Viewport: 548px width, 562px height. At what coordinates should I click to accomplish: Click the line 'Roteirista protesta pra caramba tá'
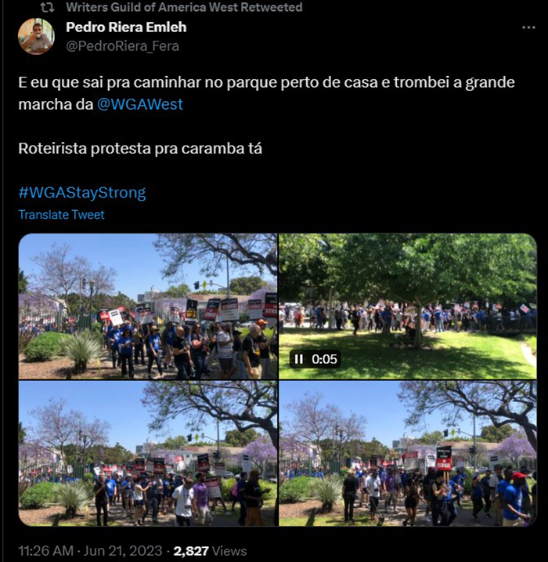(x=140, y=148)
